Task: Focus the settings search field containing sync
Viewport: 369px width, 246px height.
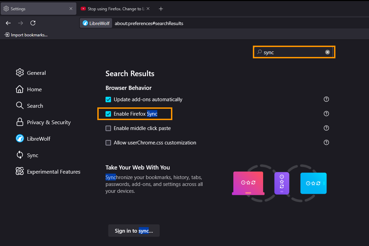Action: point(294,52)
